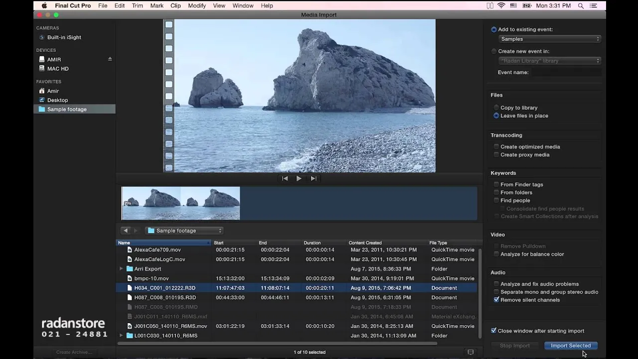
Task: Click the horizontal scrollbar under file list
Action: click(x=277, y=343)
